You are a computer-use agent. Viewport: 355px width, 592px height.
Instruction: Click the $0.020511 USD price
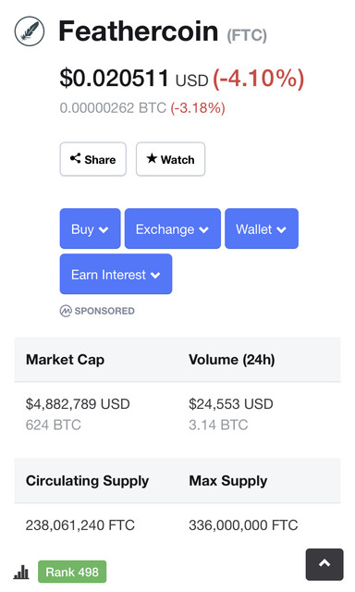(x=134, y=79)
